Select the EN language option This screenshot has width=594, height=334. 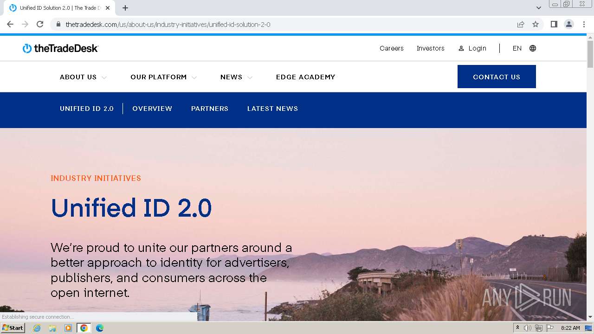pos(517,48)
